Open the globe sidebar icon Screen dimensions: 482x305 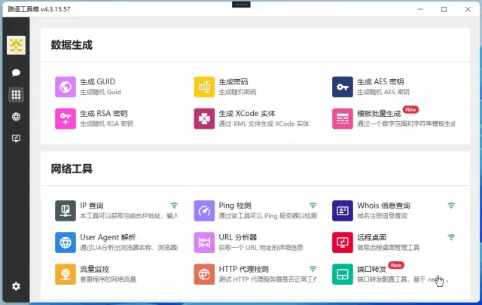(16, 117)
